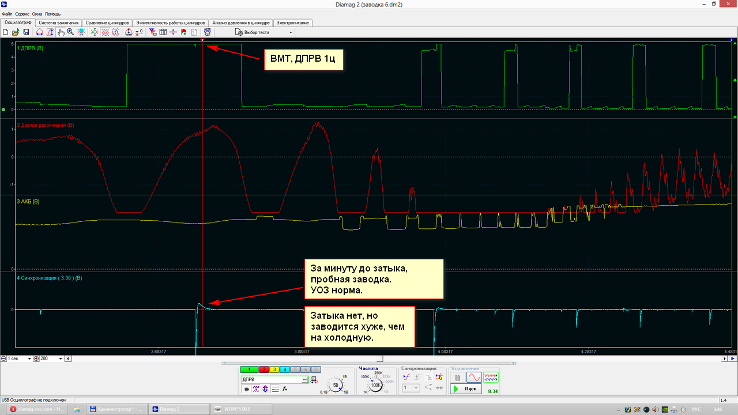Click the horizontal scrollbar left arrow

click(69, 359)
